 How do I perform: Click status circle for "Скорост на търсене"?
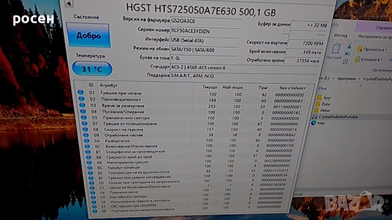tap(85, 129)
